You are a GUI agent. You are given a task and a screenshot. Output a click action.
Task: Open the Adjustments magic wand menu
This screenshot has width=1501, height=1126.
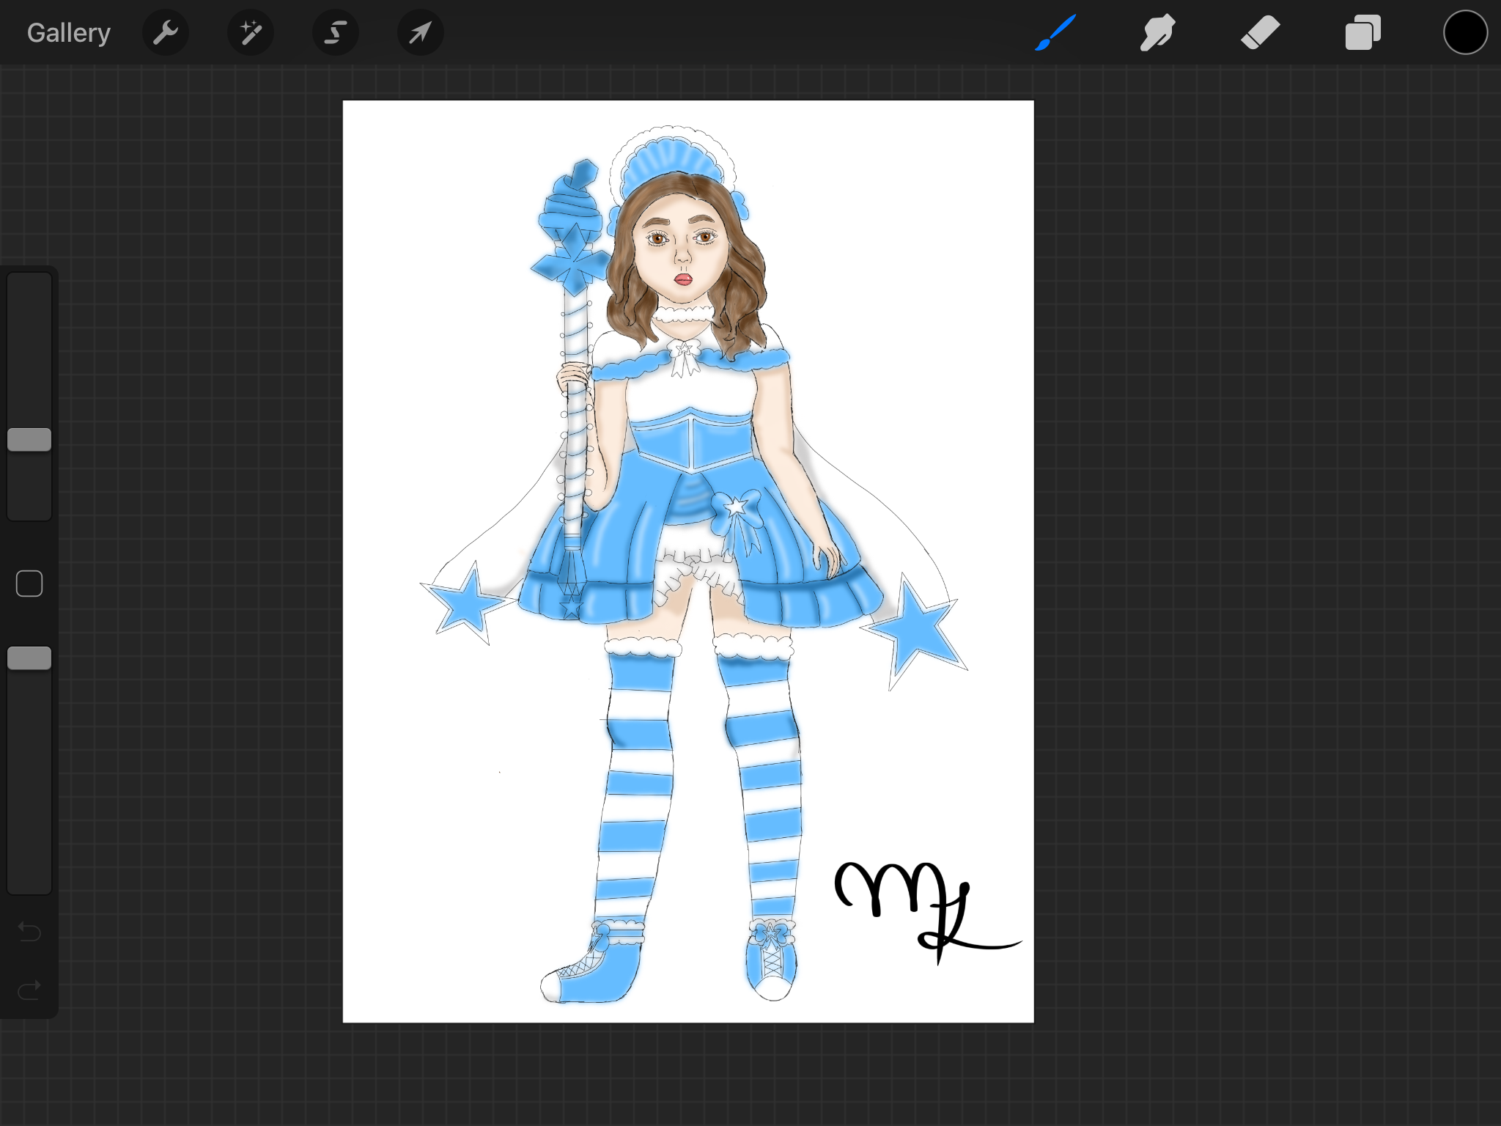click(x=251, y=33)
